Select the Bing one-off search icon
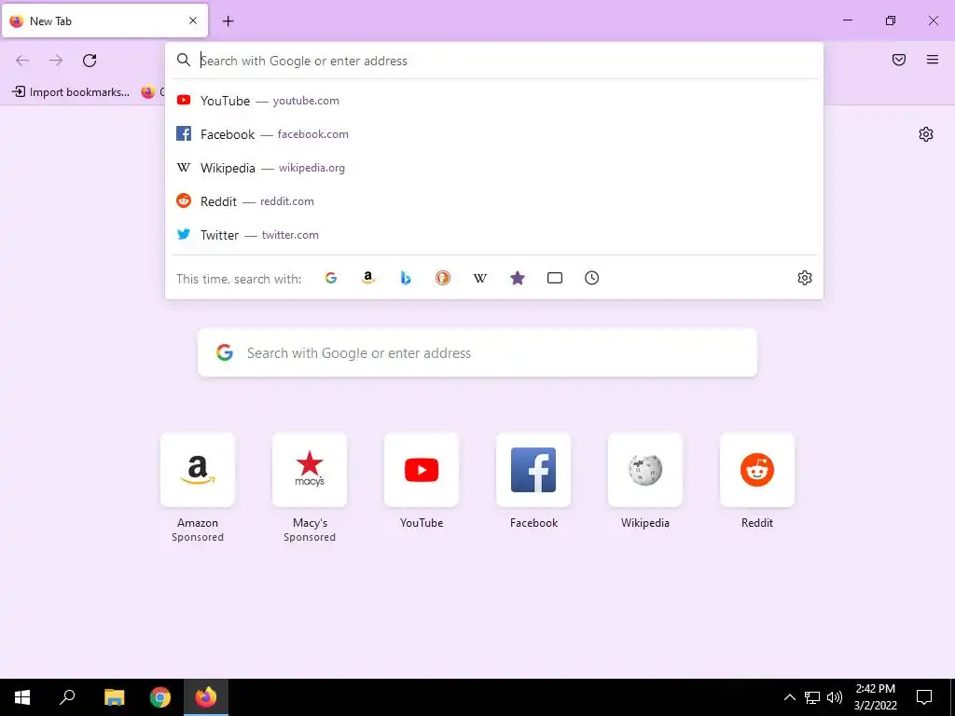 406,278
